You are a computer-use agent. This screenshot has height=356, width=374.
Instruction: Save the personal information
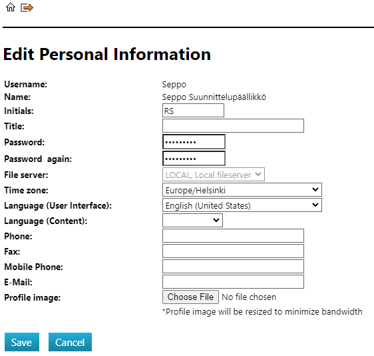click(22, 342)
